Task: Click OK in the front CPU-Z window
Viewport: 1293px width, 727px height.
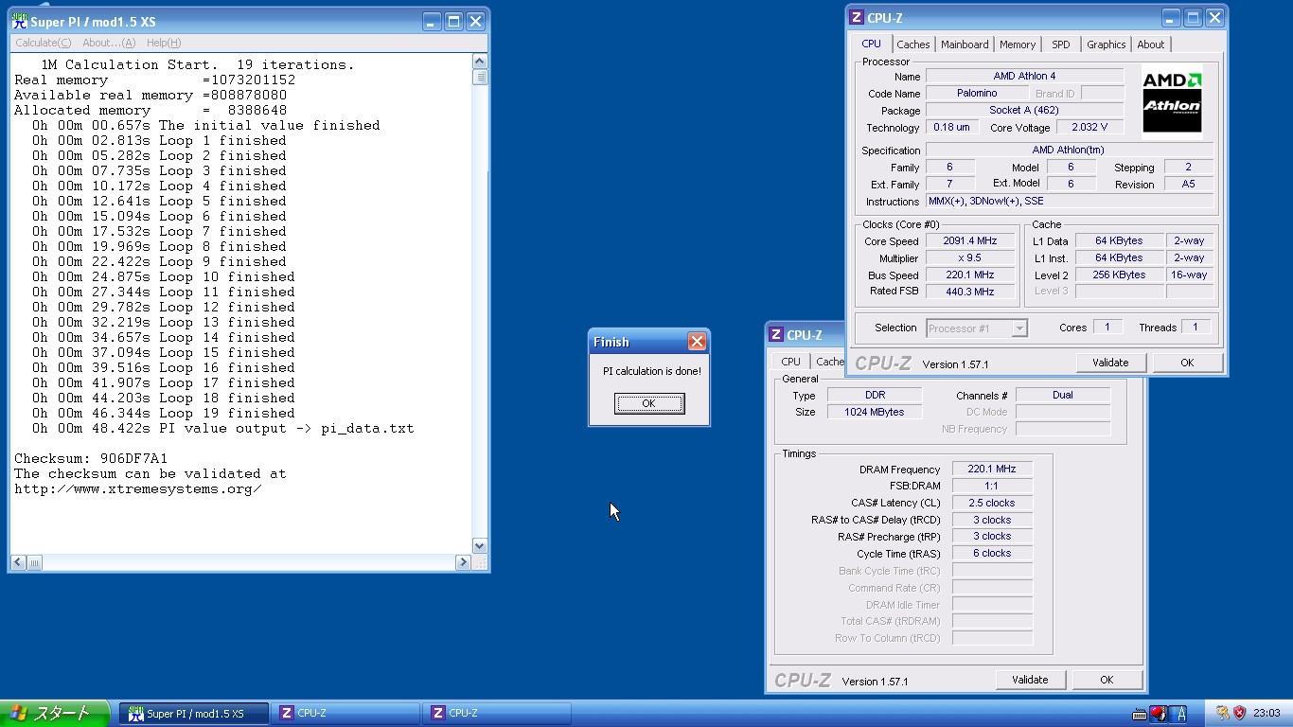Action: (1187, 363)
